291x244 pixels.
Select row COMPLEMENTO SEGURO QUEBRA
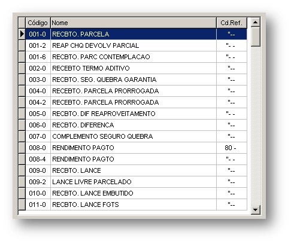(x=137, y=136)
